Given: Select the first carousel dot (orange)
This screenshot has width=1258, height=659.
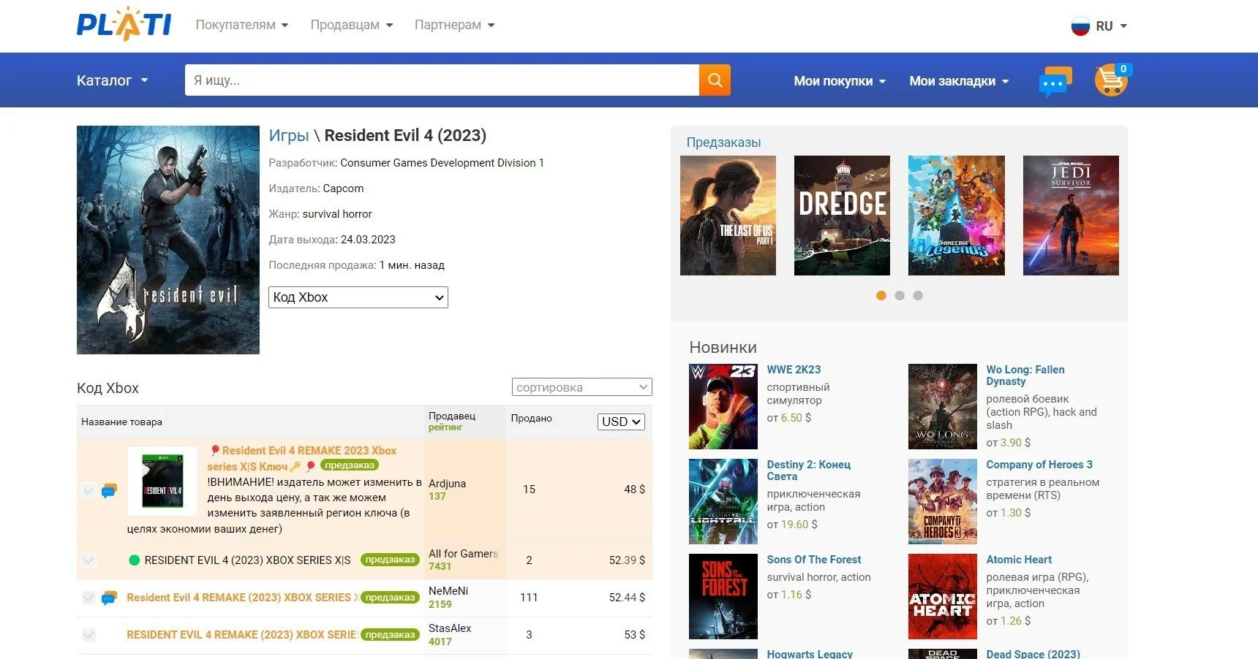Looking at the screenshot, I should (x=881, y=295).
